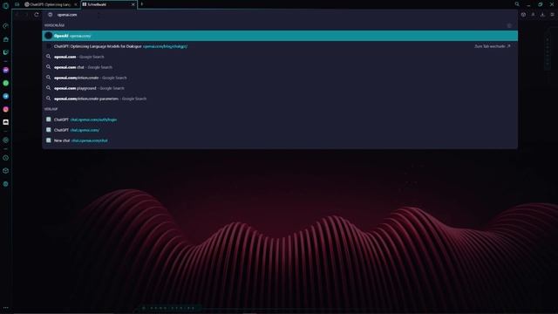
Task: Click the Zum Tab wechseln button
Action: [x=492, y=46]
